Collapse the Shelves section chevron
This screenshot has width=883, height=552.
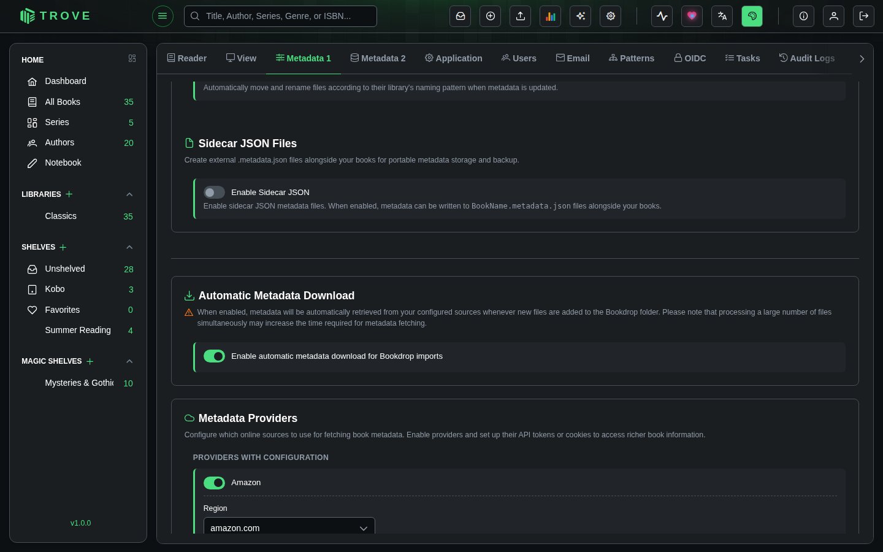coord(129,247)
